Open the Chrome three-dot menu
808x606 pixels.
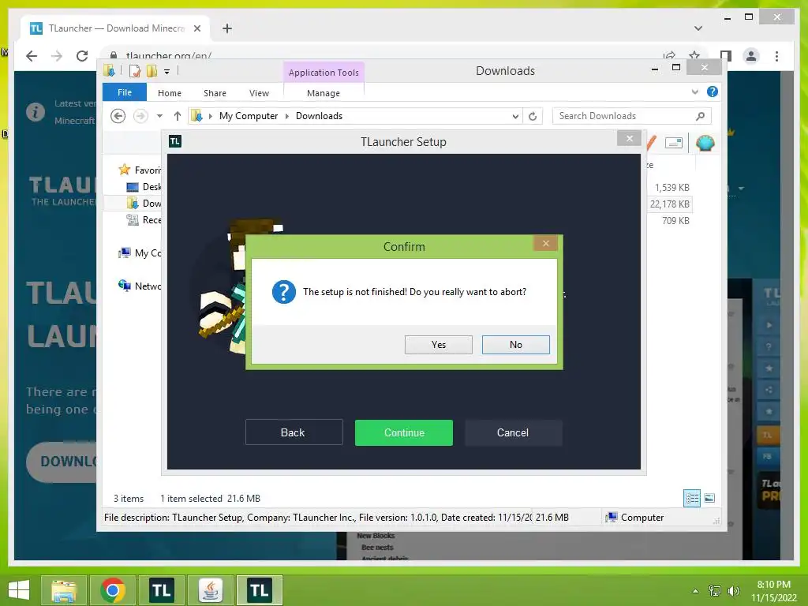pos(776,56)
